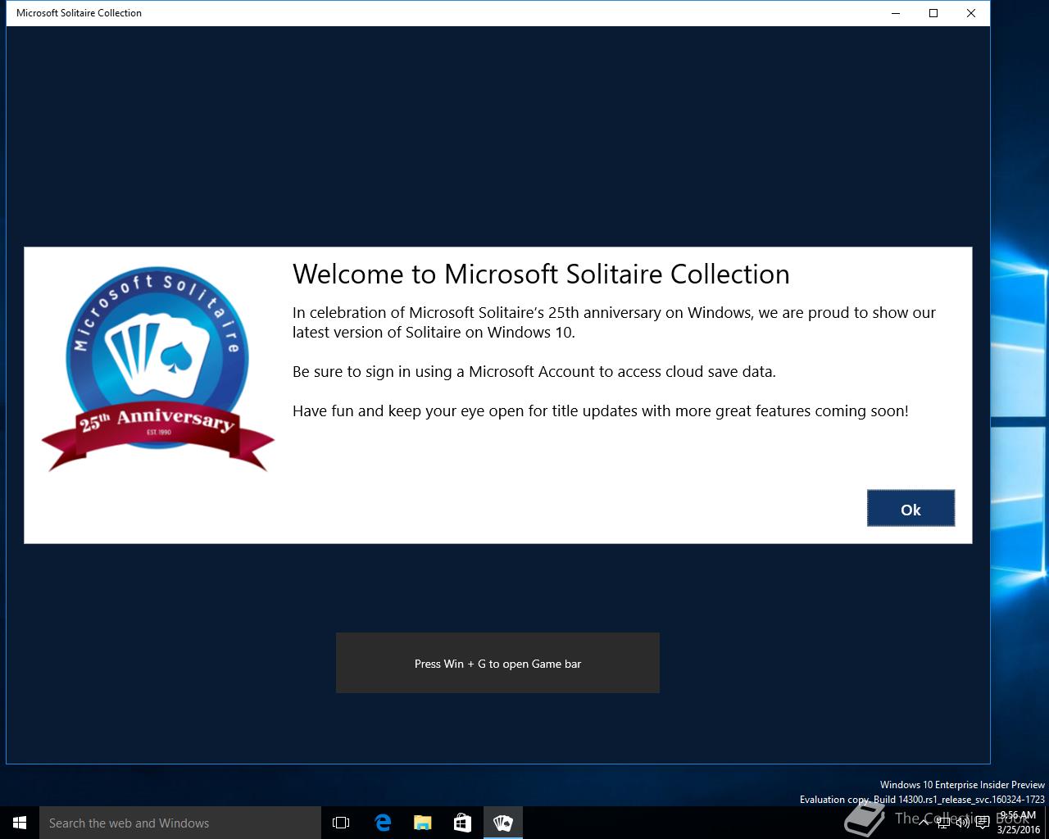Open the Windows Start menu
Image resolution: width=1049 pixels, height=839 pixels.
click(x=20, y=823)
